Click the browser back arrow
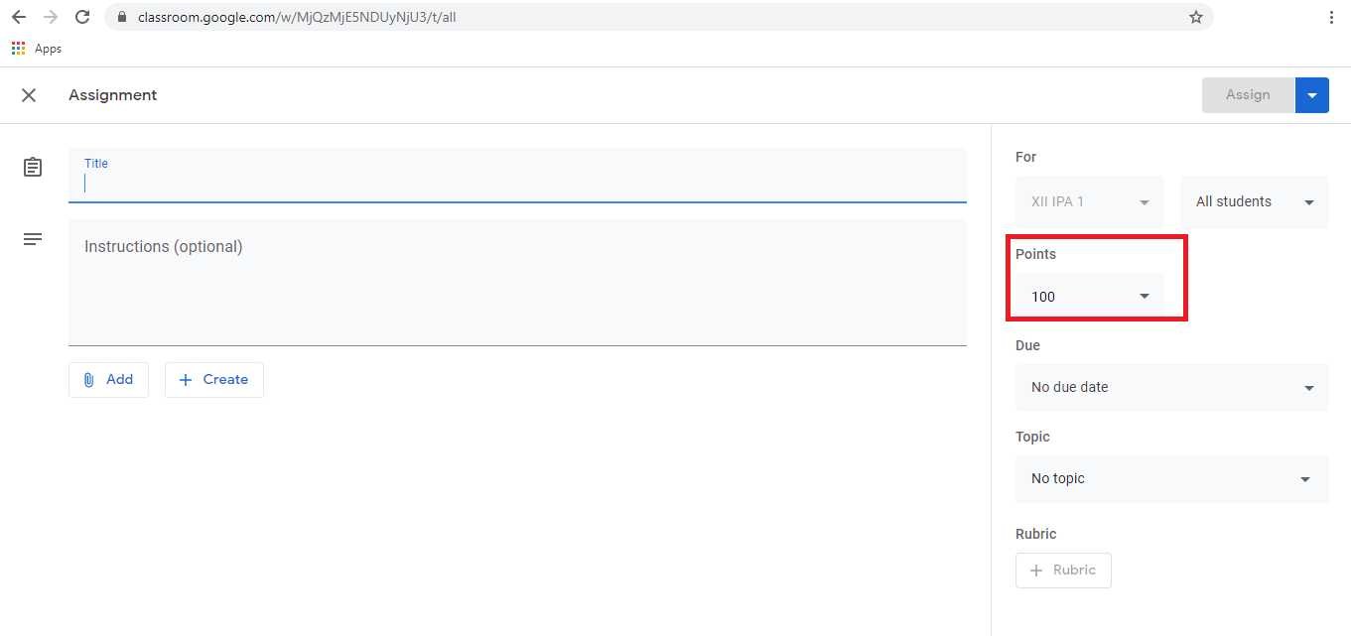This screenshot has height=636, width=1351. [19, 17]
